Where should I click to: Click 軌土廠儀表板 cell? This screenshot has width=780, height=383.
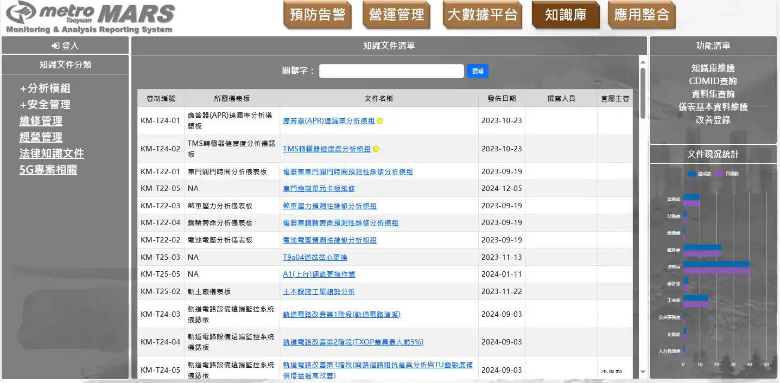[232, 292]
